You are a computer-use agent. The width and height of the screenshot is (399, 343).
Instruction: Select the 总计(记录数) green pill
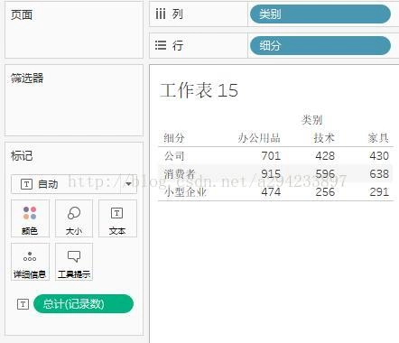click(83, 304)
